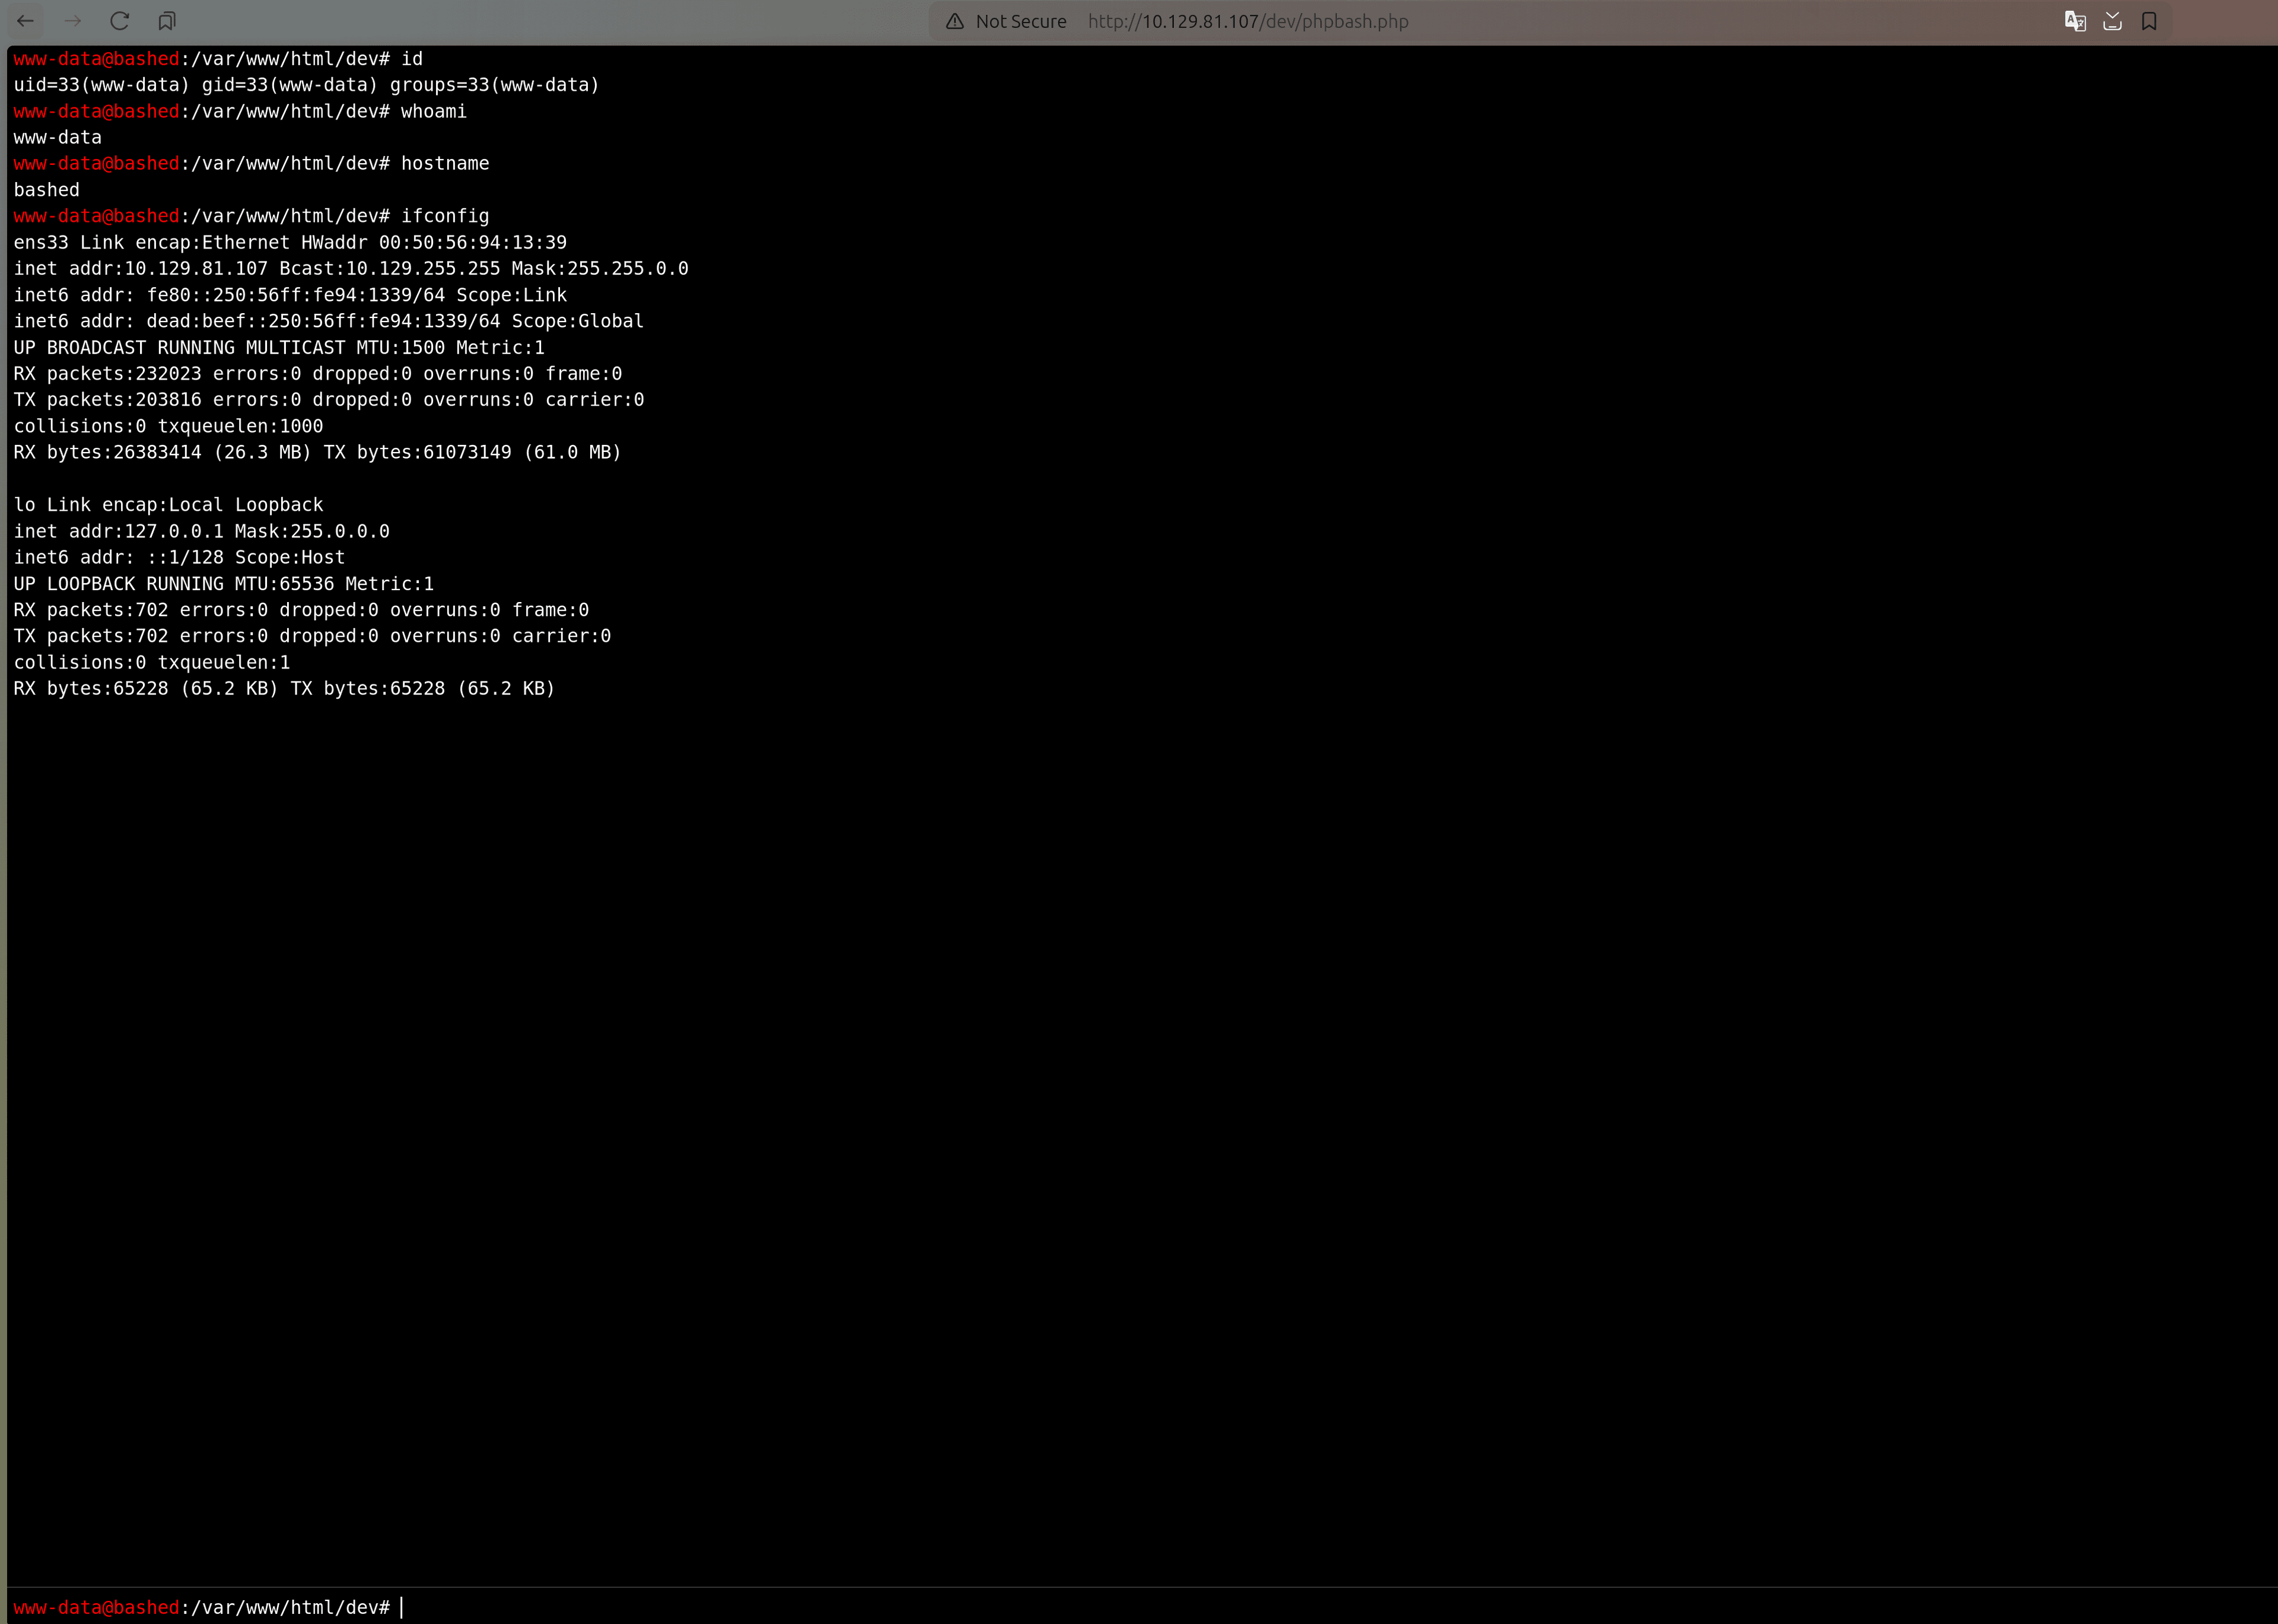
Task: Click the red www-data@bashed prompt text
Action: pyautogui.click(x=96, y=58)
